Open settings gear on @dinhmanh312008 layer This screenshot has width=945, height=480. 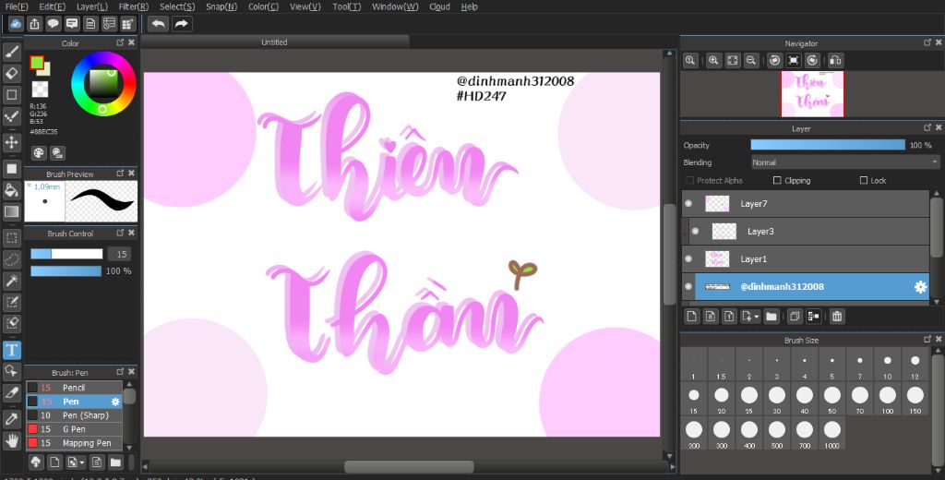[920, 287]
